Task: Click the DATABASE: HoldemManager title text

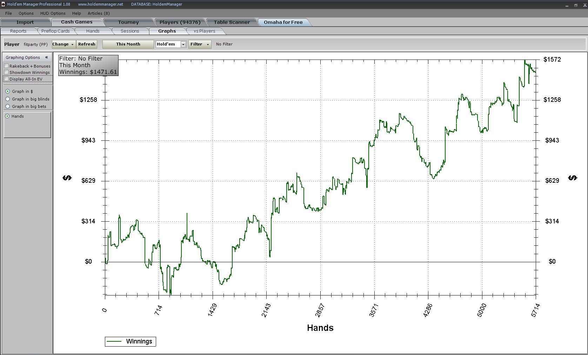Action: point(156,4)
